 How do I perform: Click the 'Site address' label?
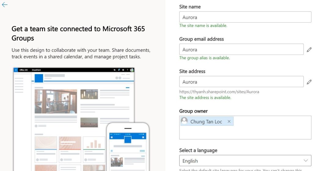click(192, 71)
